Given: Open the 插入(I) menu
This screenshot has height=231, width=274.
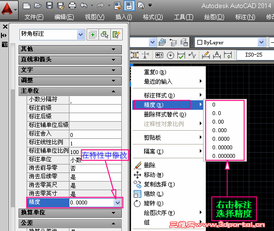Looking at the screenshot, I should click(x=124, y=17).
